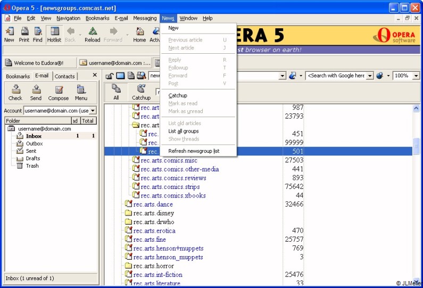Open the 100% zoom dropdown
Image resolution: width=423 pixels, height=288 pixels.
pos(416,76)
